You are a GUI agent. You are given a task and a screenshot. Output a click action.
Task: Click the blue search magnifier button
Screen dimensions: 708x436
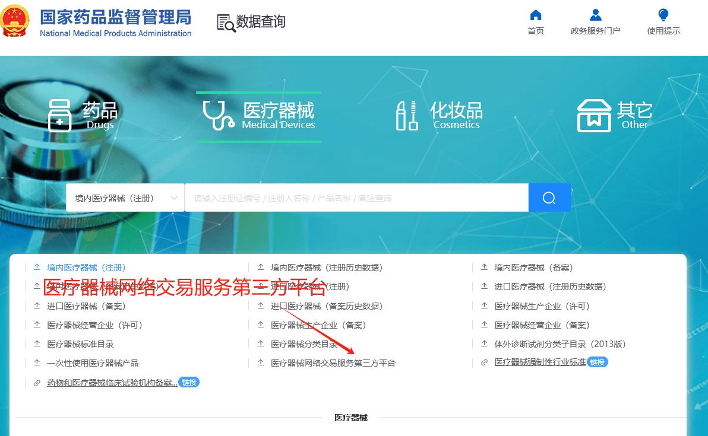click(549, 198)
